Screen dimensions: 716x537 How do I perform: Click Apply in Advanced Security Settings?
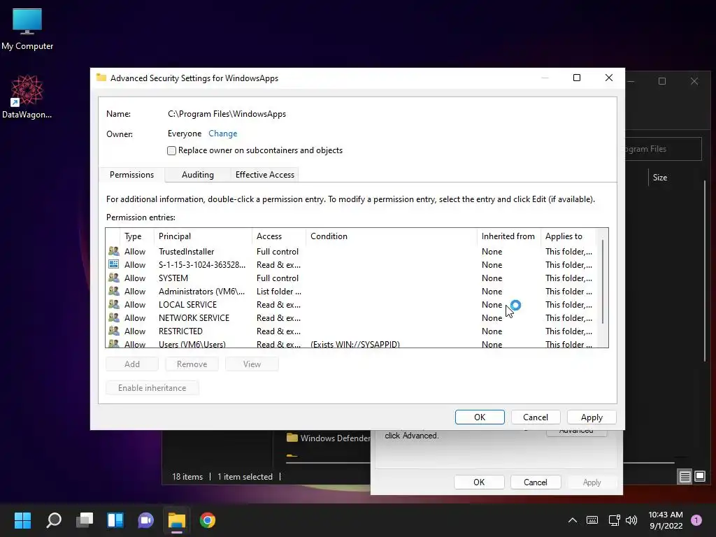click(x=592, y=417)
